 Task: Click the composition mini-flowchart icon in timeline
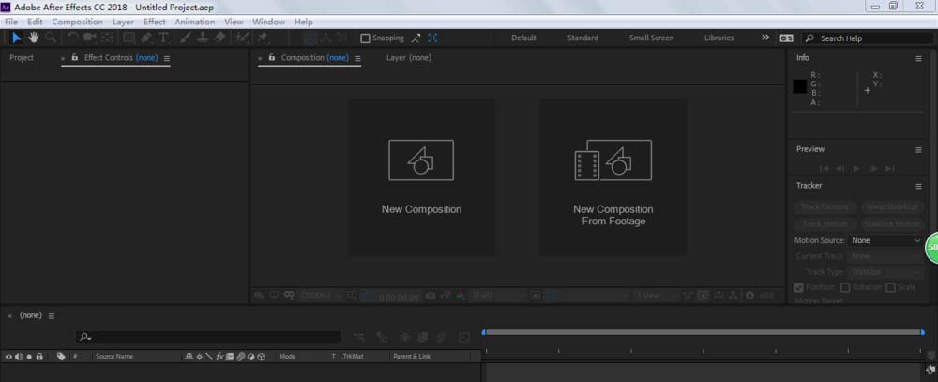pyautogui.click(x=359, y=338)
